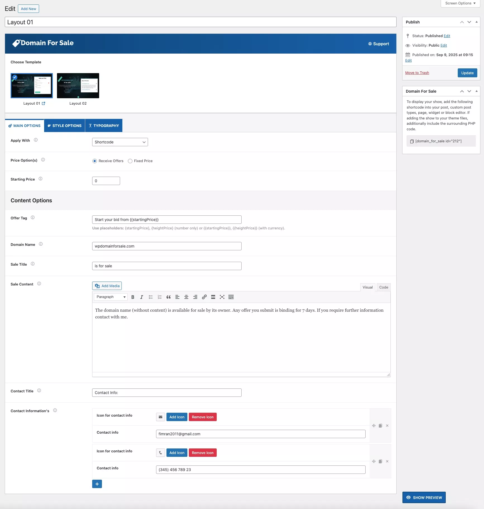The image size is (484, 509).
Task: Duplicate the phone number contact row
Action: pos(380,461)
